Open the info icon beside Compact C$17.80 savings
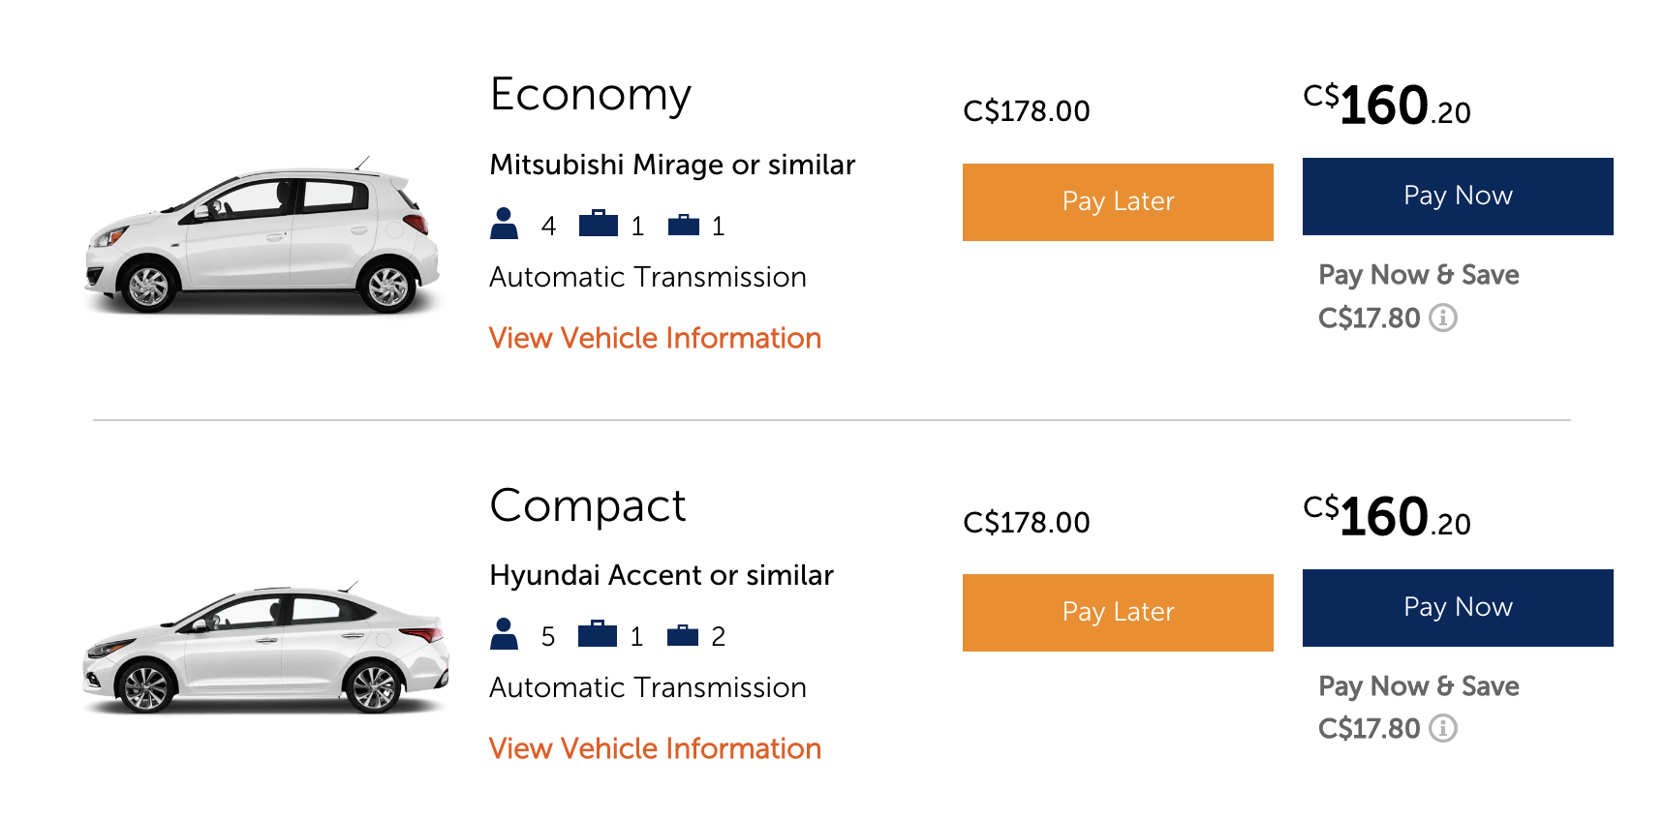Screen dimensions: 1664x821 pos(1443,728)
